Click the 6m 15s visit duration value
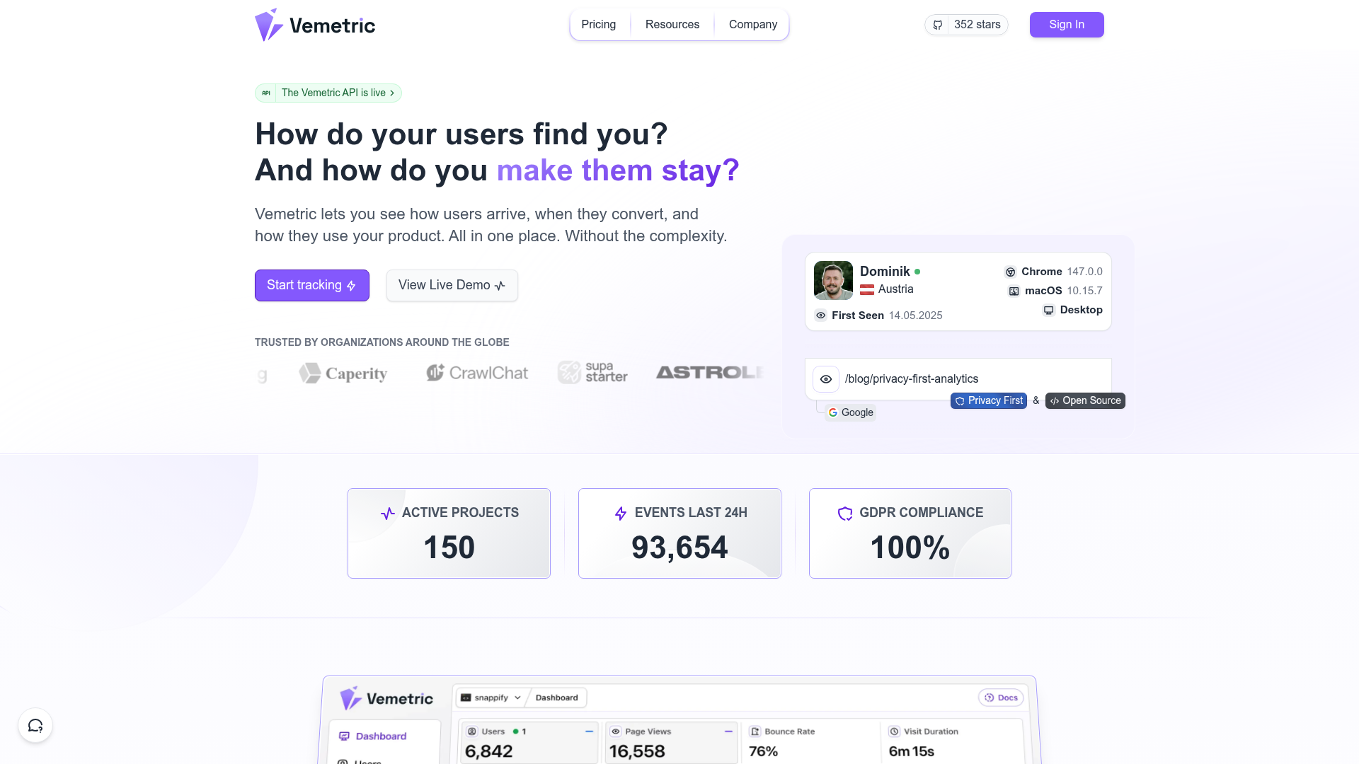 click(x=912, y=751)
